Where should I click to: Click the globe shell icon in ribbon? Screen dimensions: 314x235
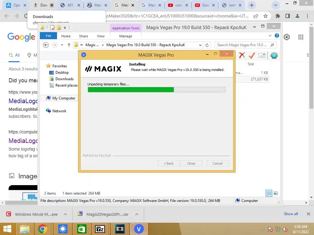click(x=274, y=55)
